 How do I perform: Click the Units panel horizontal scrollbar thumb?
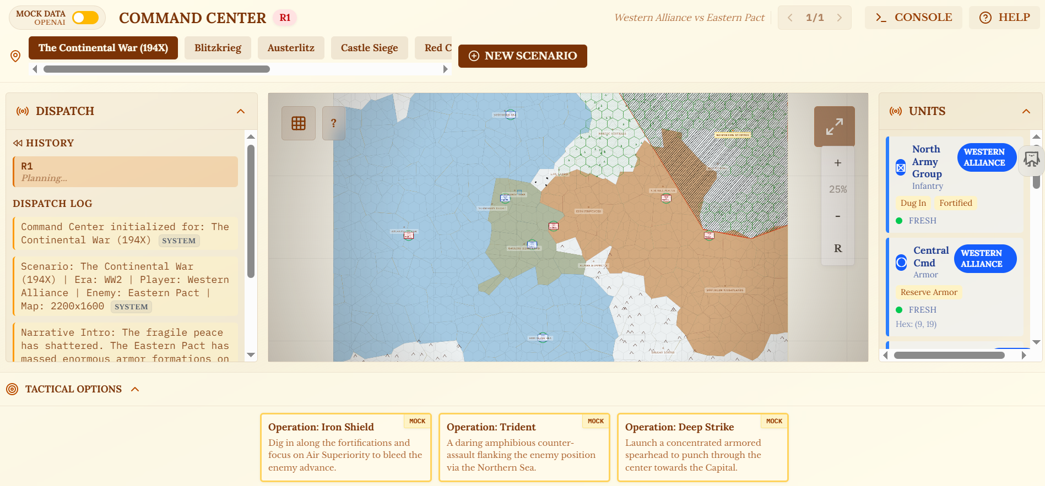949,355
